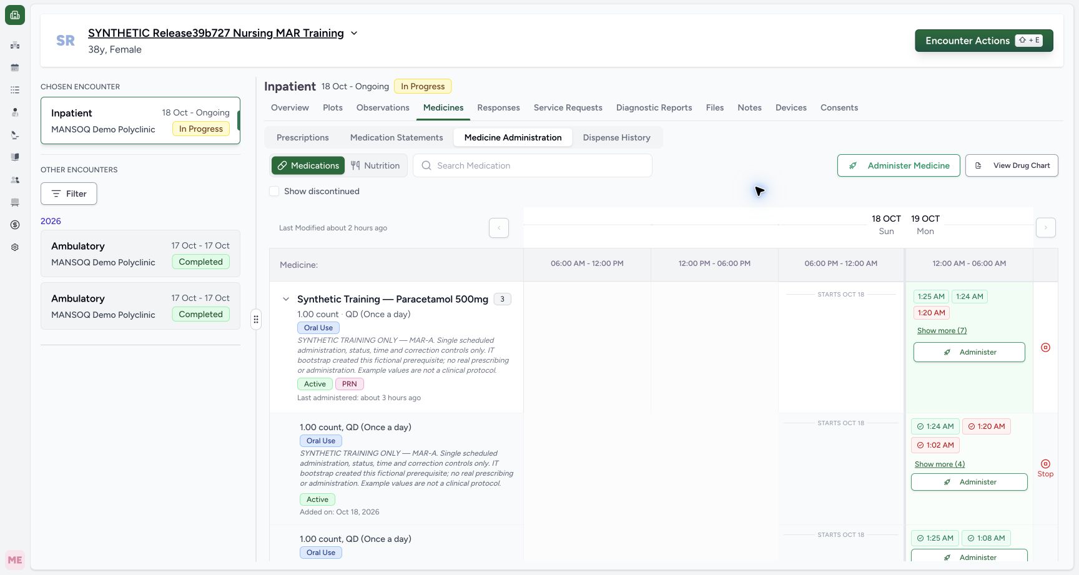Click the ME user avatar
The height and width of the screenshot is (575, 1079).
point(15,560)
